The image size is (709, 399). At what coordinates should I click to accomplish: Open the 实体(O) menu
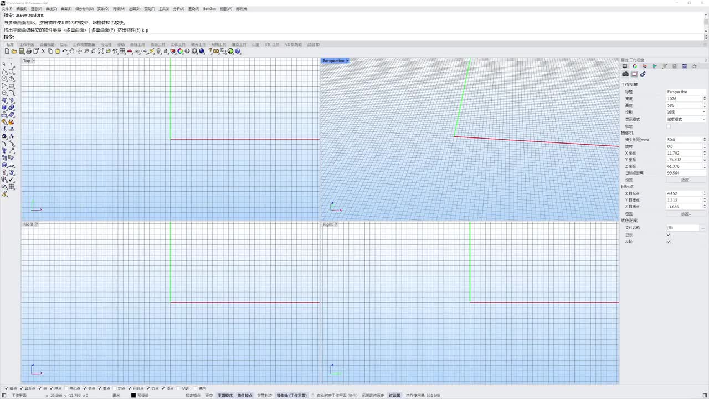(103, 9)
